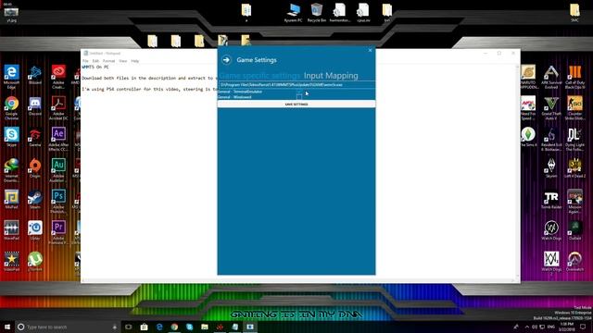The width and height of the screenshot is (593, 333).
Task: Open Microsoft Edge desktop shortcut
Action: click(11, 77)
